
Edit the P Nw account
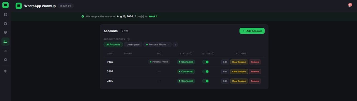(225, 62)
